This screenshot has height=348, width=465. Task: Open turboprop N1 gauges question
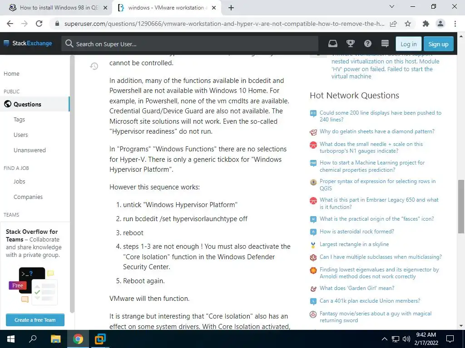pos(371,147)
